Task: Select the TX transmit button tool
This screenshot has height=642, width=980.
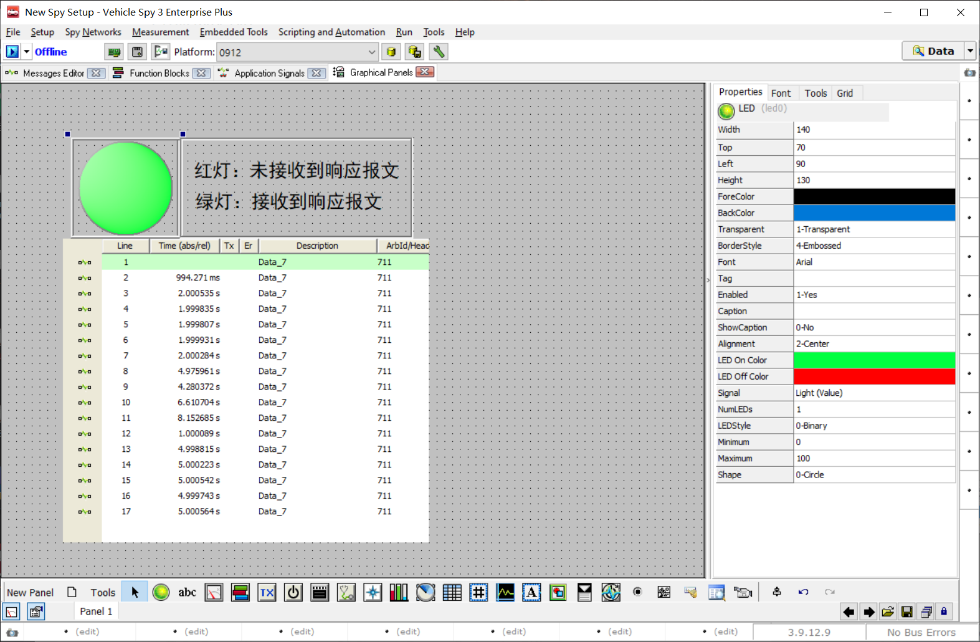Action: click(x=267, y=592)
